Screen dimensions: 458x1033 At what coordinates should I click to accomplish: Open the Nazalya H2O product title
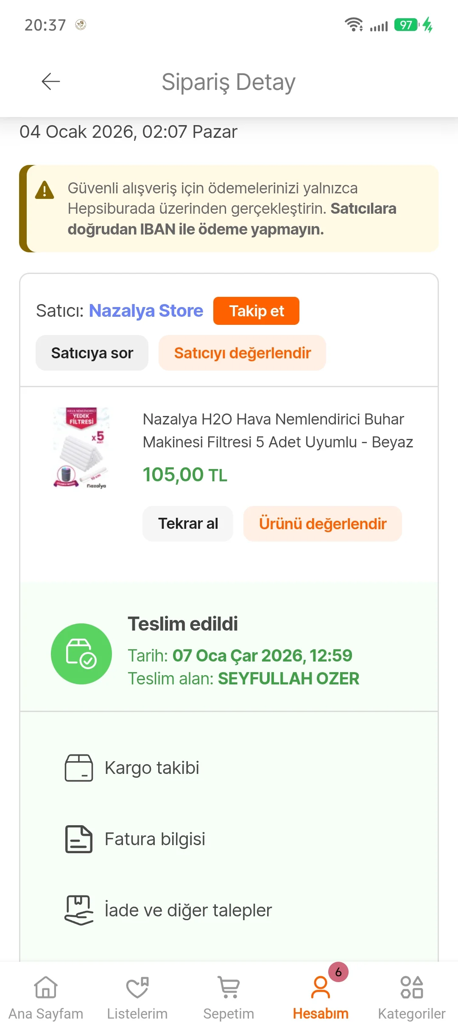[277, 430]
